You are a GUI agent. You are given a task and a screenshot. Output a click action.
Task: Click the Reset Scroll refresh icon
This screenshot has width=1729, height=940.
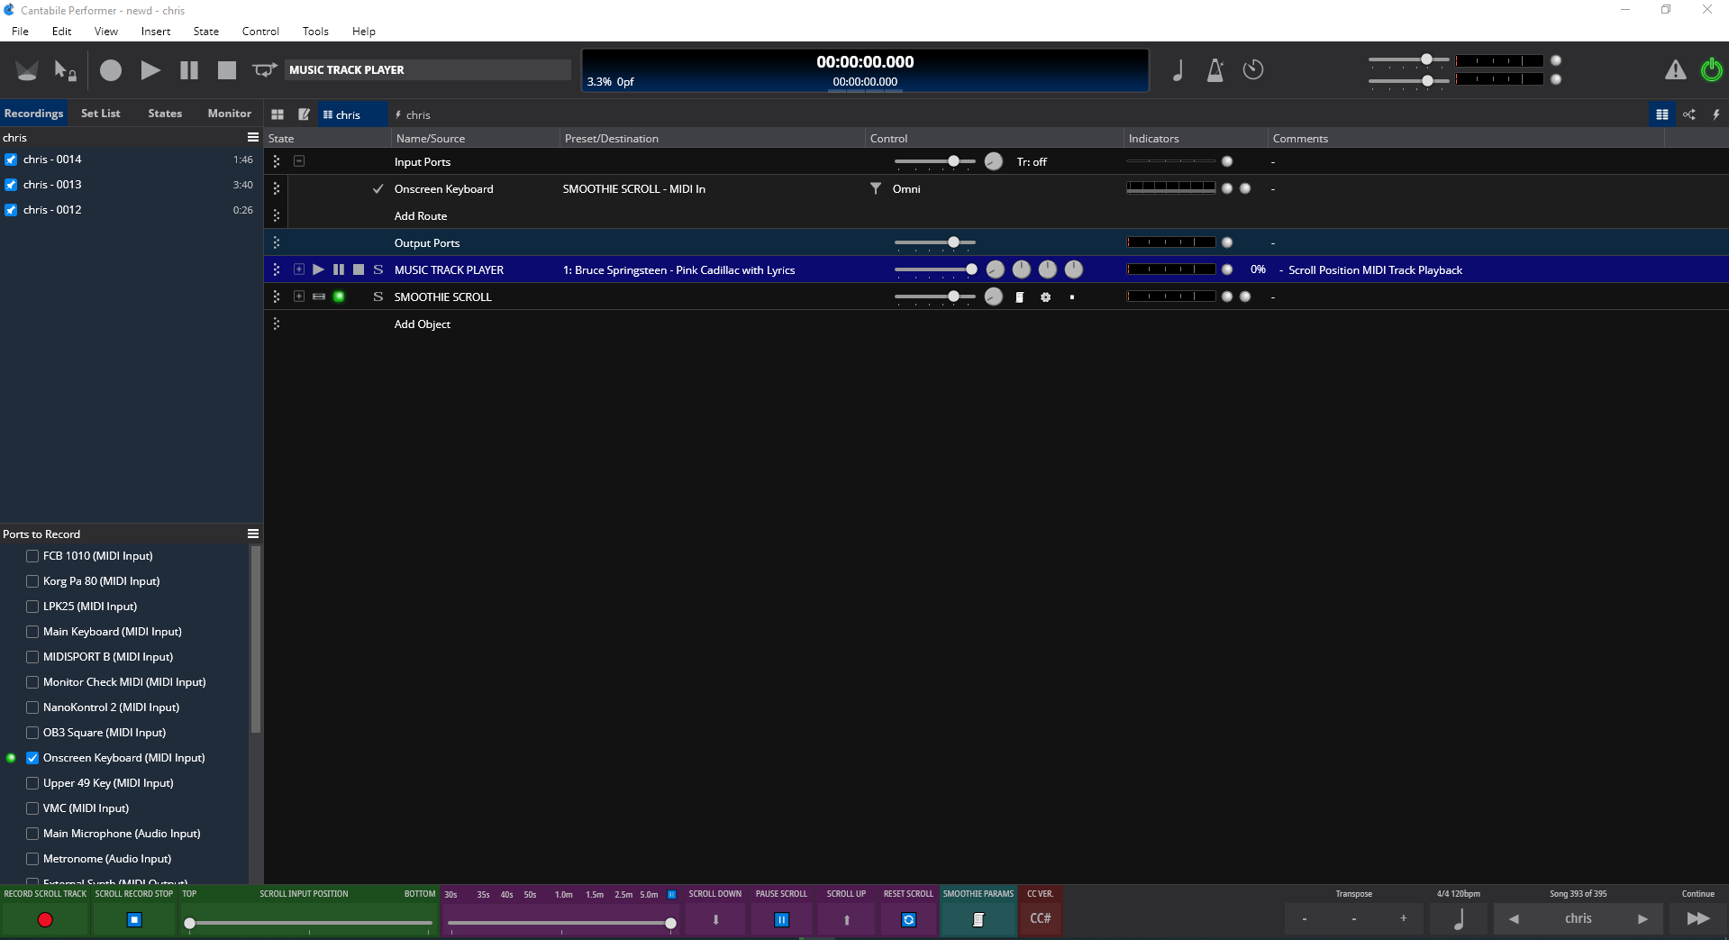pos(908,919)
